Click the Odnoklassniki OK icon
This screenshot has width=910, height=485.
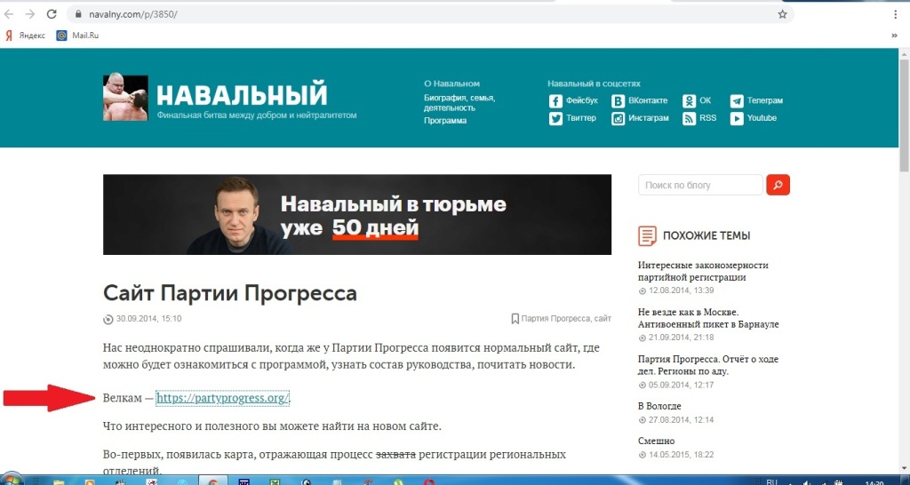coord(689,101)
